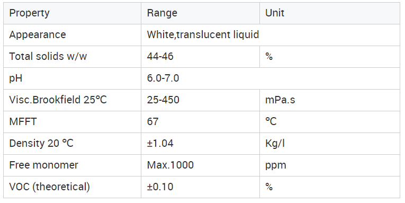Select the Free monomer row label
405x203 pixels.
(x=43, y=165)
